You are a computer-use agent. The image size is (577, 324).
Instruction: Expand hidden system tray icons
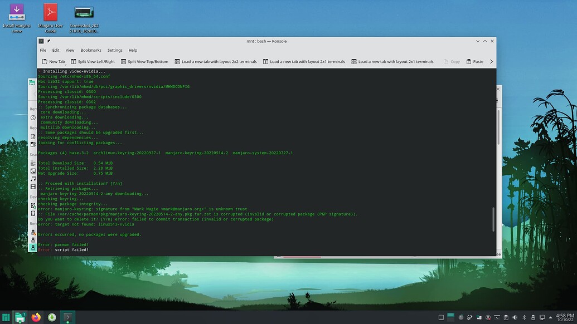point(550,317)
